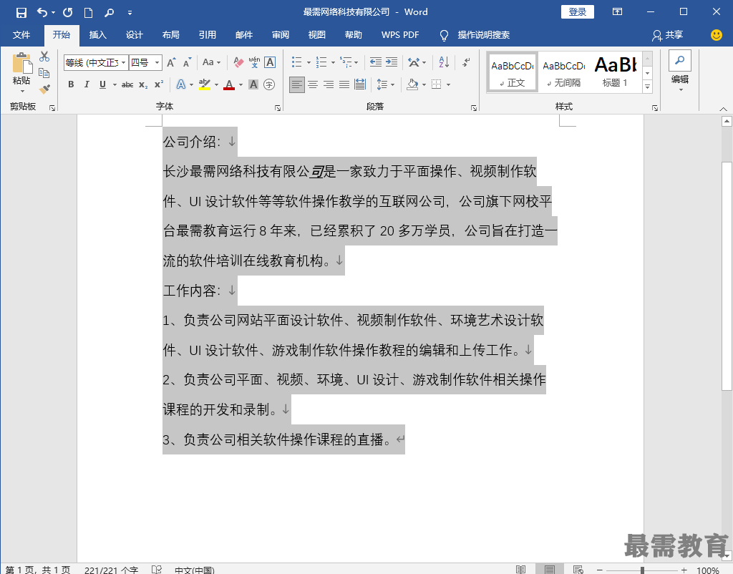The width and height of the screenshot is (733, 574).
Task: Redo the last action with the repeat icon
Action: tap(68, 13)
